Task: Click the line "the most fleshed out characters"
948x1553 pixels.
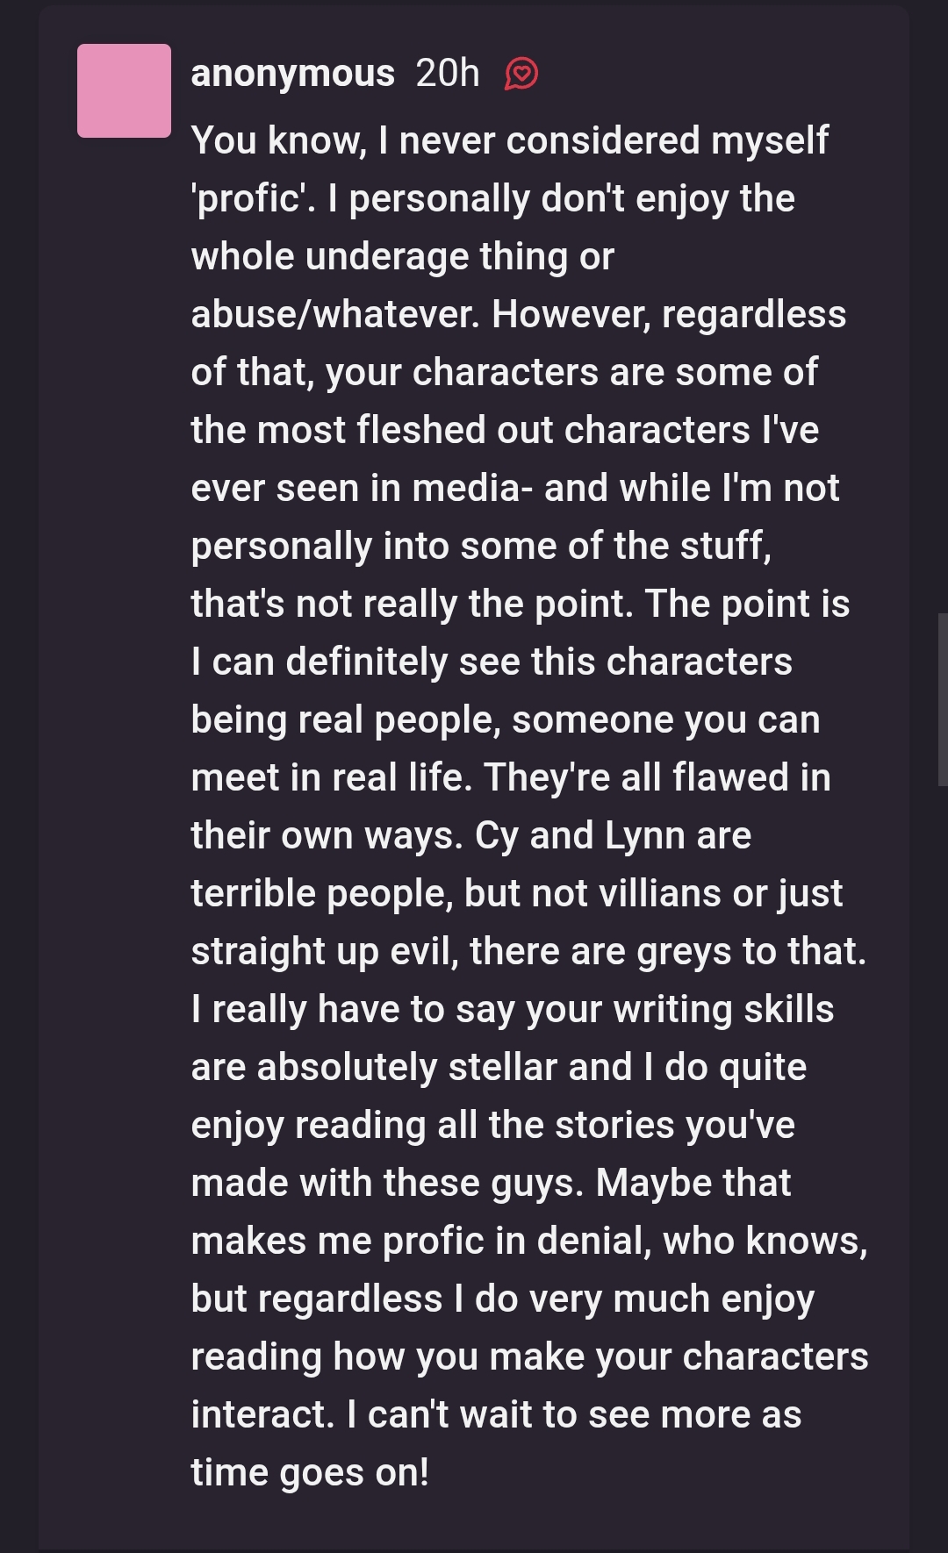Action: click(x=505, y=430)
